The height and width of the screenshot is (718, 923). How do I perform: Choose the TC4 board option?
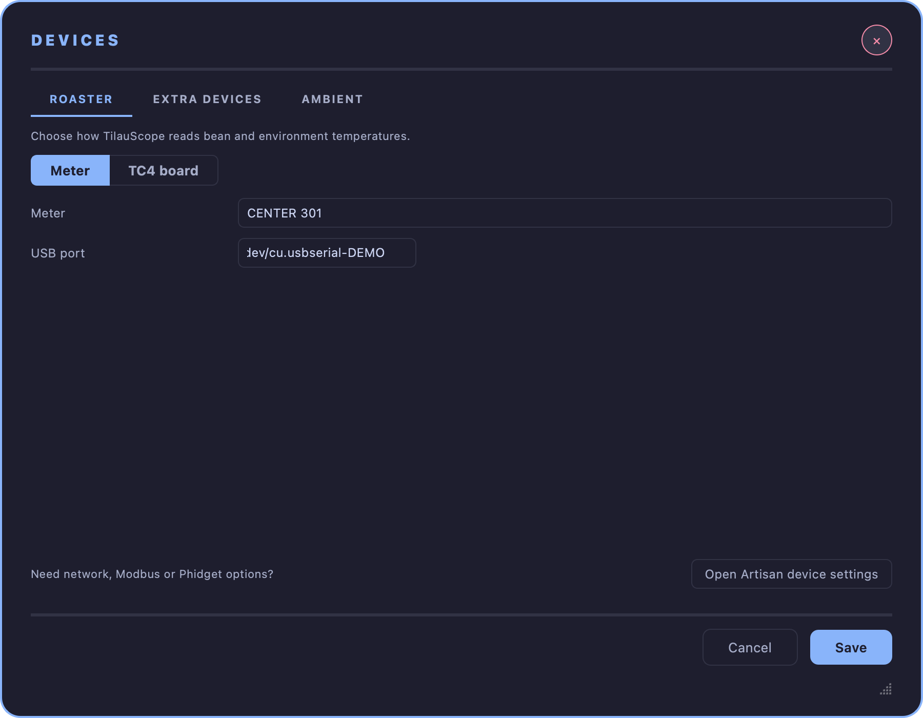click(164, 170)
